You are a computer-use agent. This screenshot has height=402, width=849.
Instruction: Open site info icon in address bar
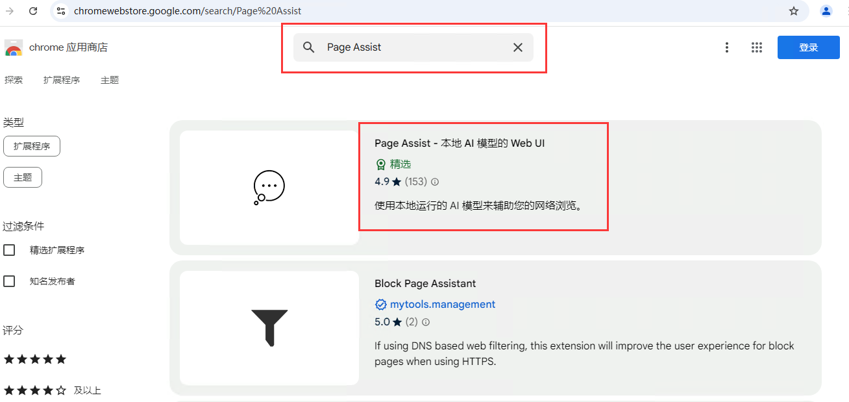pos(61,11)
